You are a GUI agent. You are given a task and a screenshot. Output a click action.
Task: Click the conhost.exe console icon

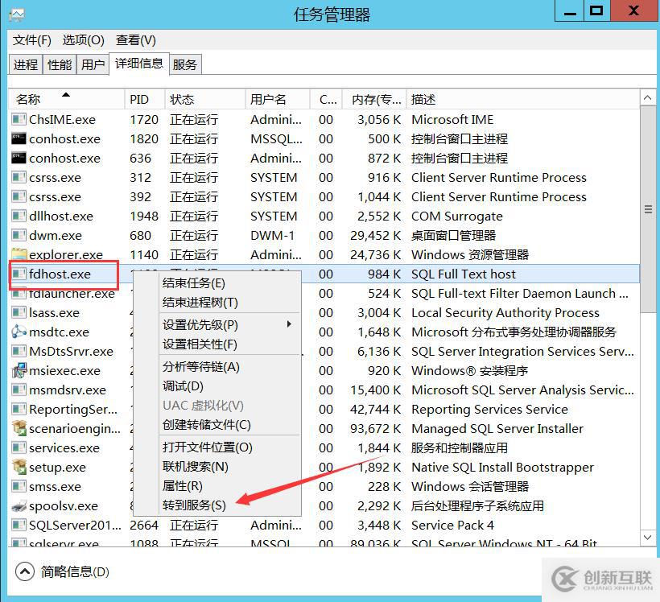[x=18, y=138]
